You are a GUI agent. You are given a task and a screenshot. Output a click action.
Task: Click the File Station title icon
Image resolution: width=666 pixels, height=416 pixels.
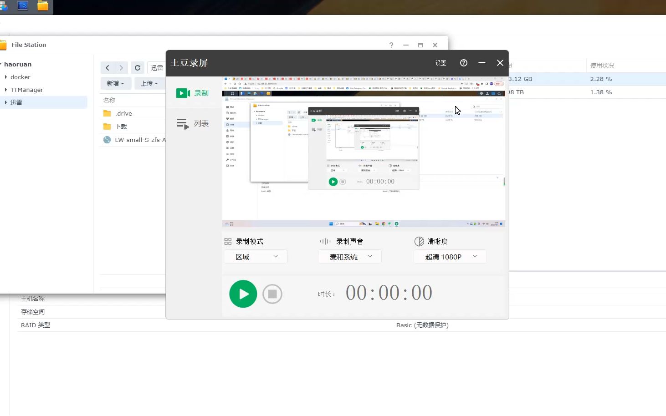point(3,45)
